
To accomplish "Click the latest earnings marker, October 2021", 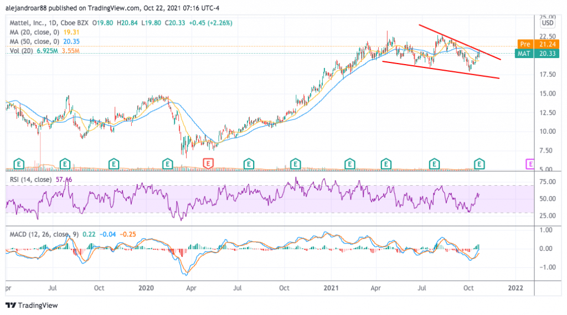I will (480, 164).
